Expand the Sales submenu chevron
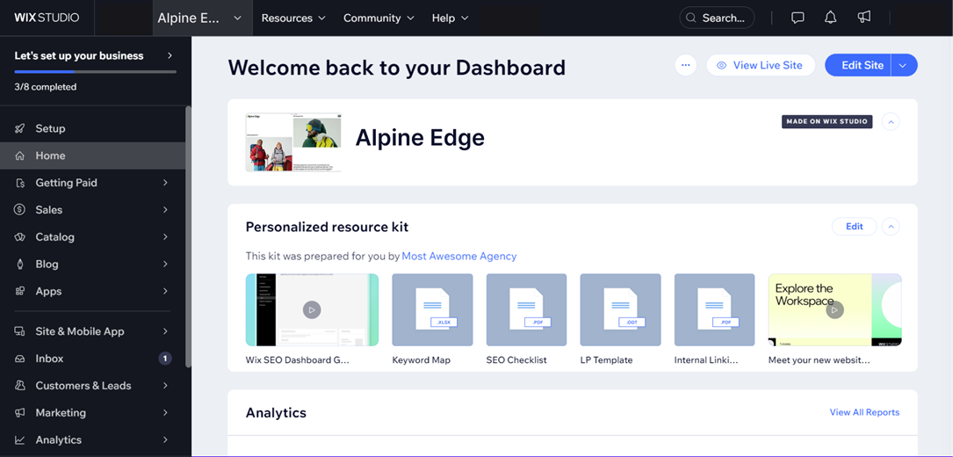 [165, 210]
